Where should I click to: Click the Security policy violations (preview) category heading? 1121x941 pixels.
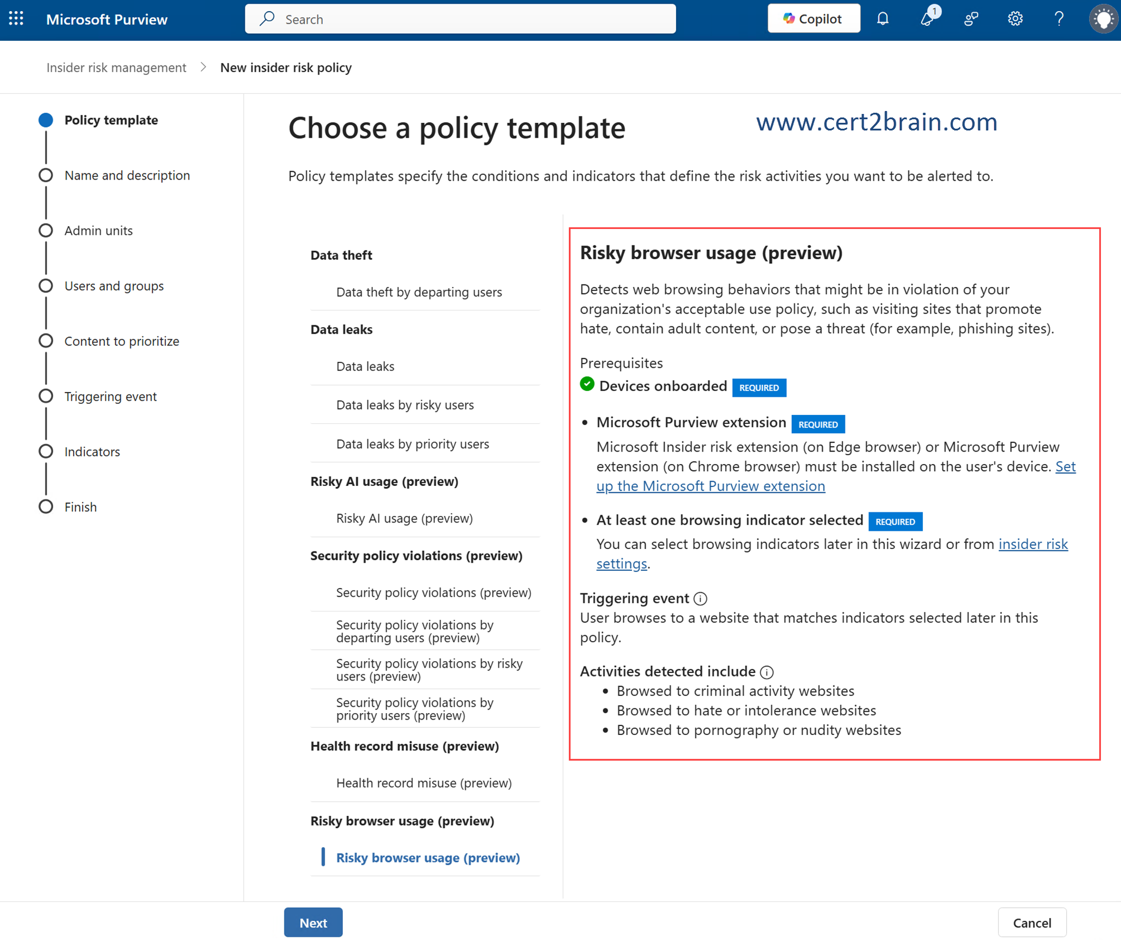pyautogui.click(x=417, y=556)
